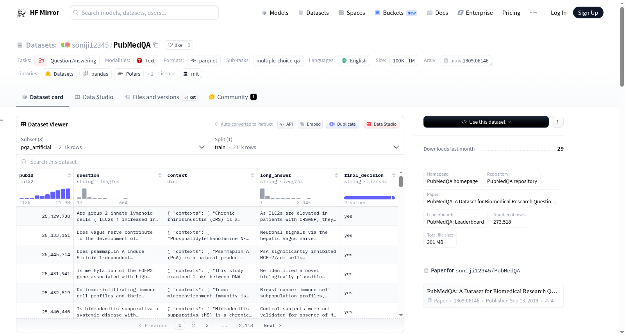Expand the Split train dropdown

pos(307,143)
